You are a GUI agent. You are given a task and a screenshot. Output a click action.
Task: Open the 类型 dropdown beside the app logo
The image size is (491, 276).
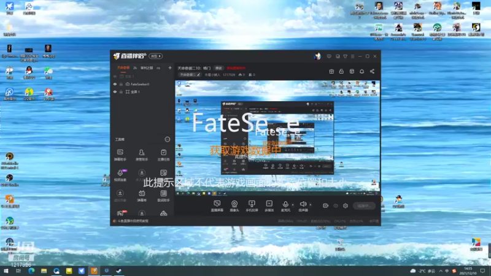(156, 56)
